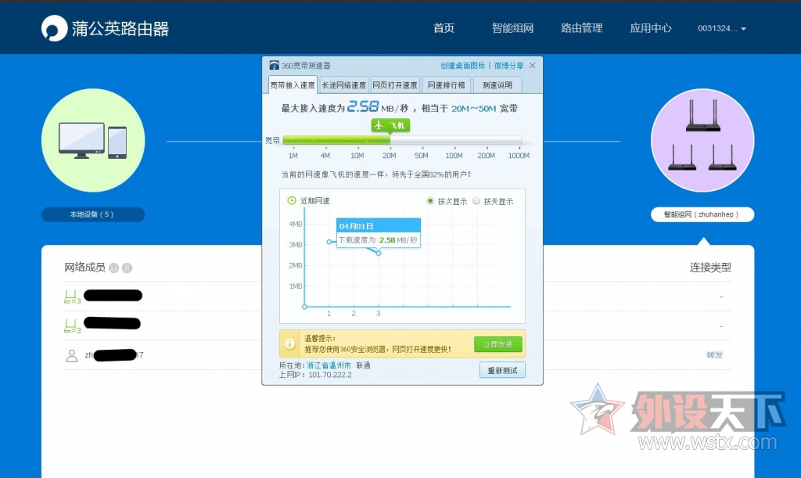Switch to the 宽带接入速度 tab

293,84
